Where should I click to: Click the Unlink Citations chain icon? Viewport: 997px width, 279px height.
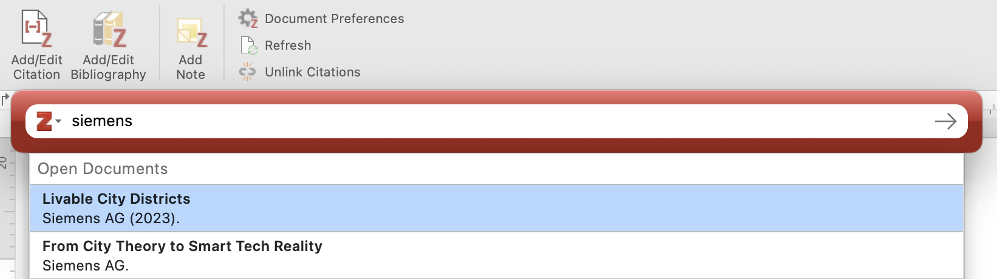pos(247,72)
